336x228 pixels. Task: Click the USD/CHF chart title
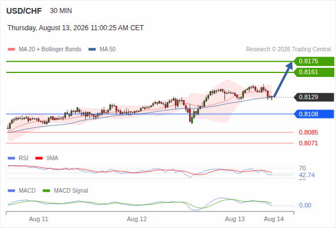(24, 11)
